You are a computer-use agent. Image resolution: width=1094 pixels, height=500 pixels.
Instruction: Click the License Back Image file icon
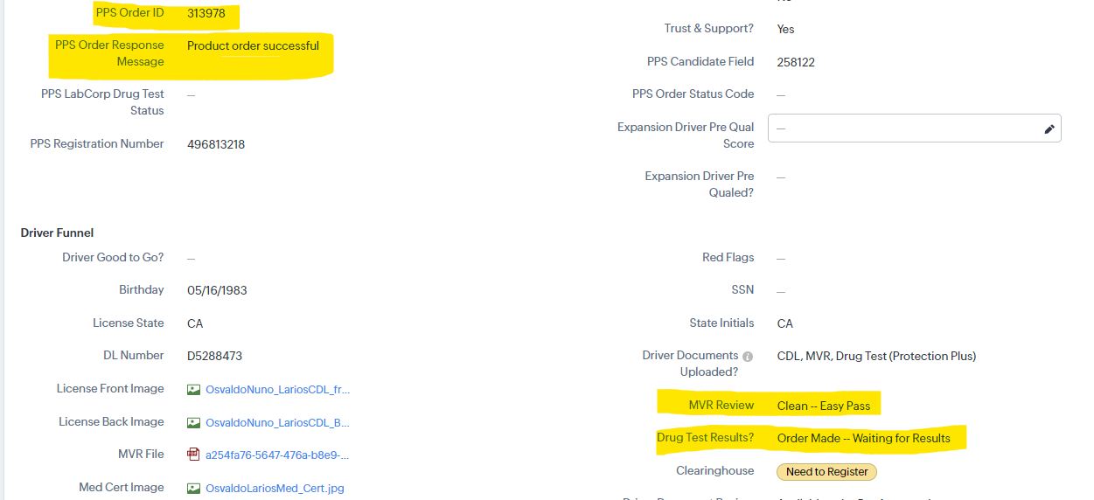coord(194,423)
